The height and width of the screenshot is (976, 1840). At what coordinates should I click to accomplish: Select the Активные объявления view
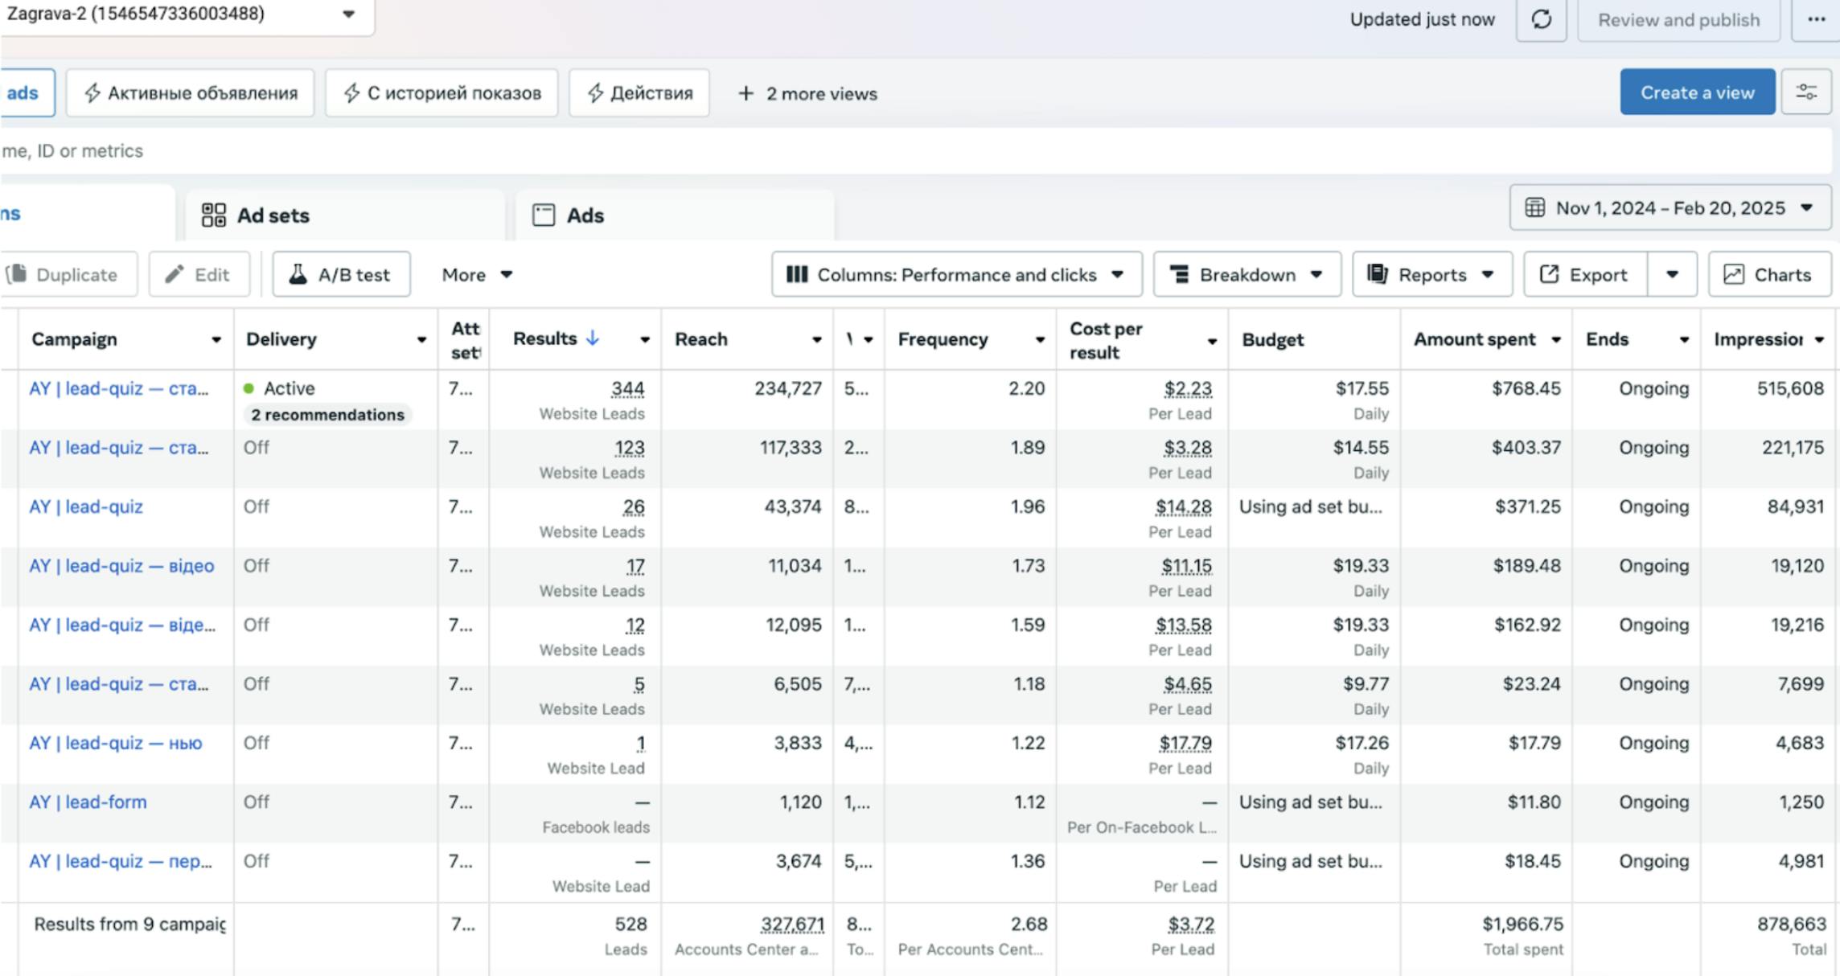click(191, 93)
